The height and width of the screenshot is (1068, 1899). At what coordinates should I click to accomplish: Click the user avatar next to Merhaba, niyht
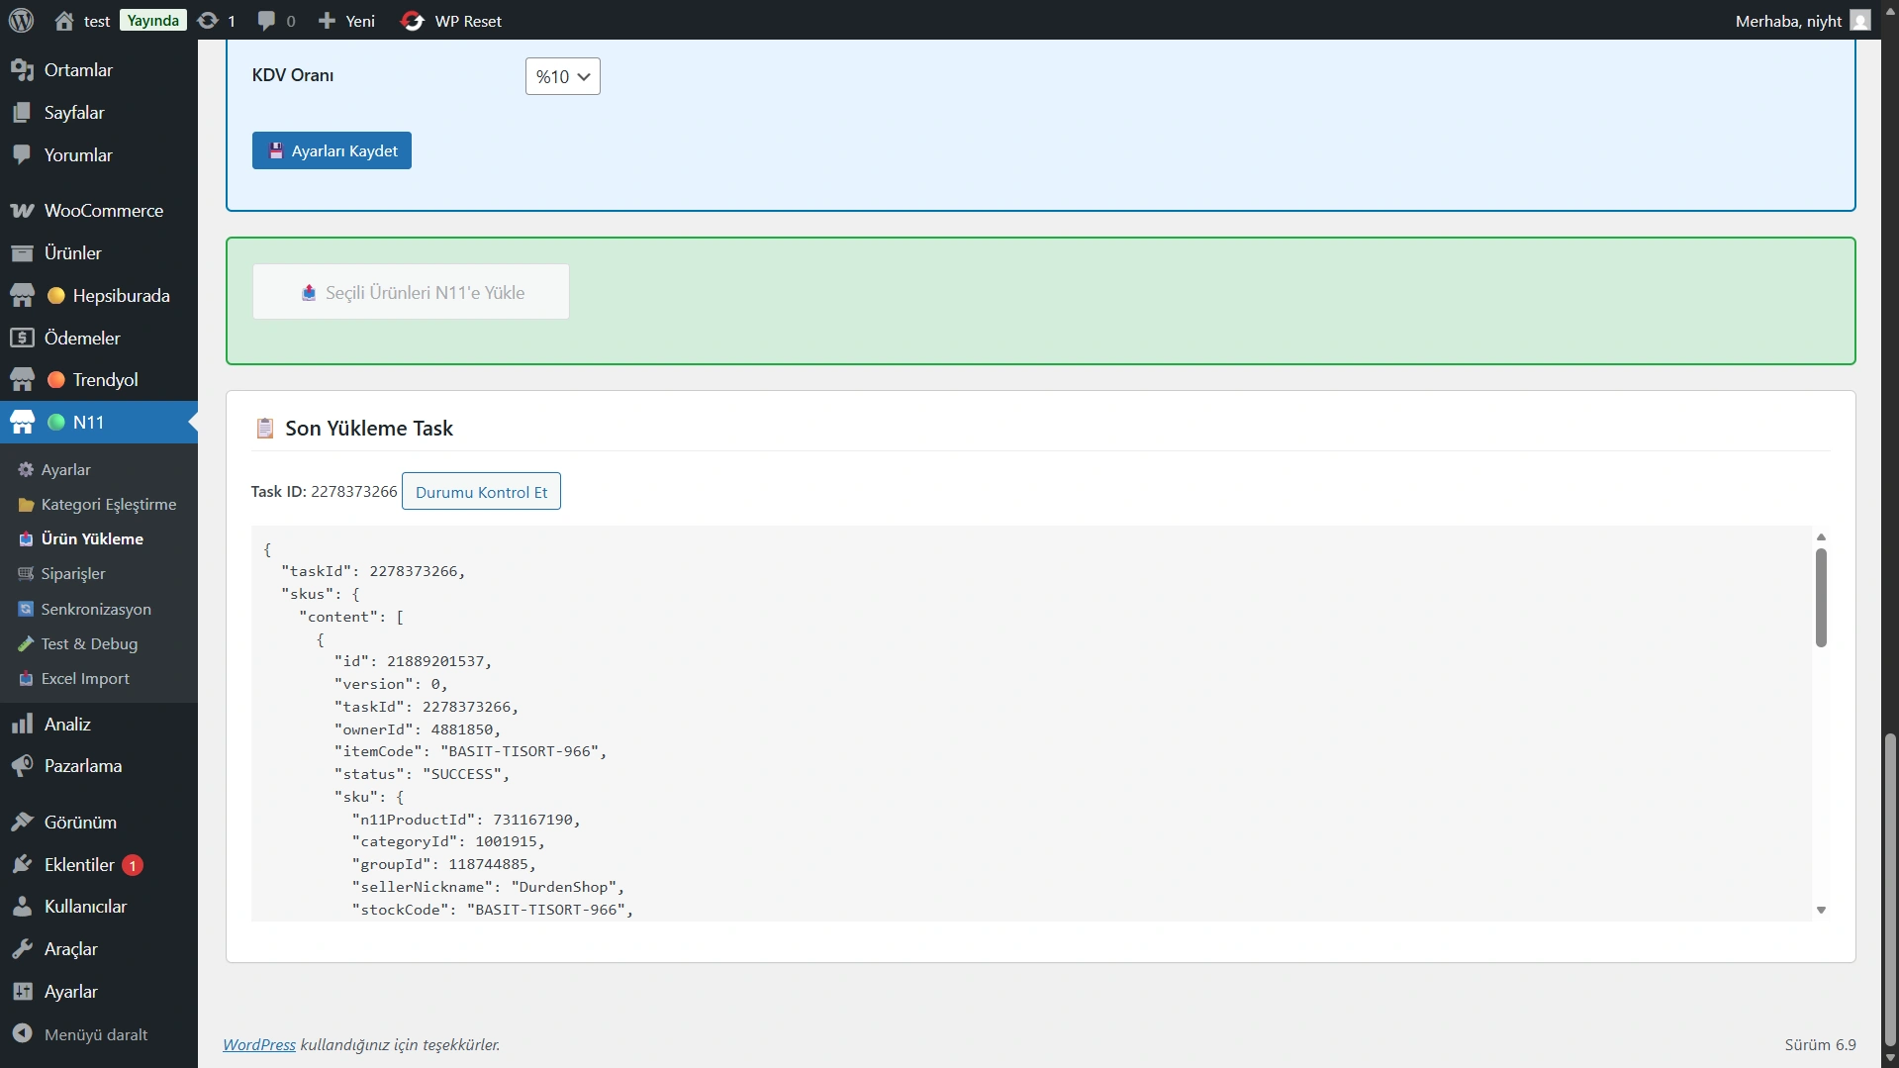1860,21
